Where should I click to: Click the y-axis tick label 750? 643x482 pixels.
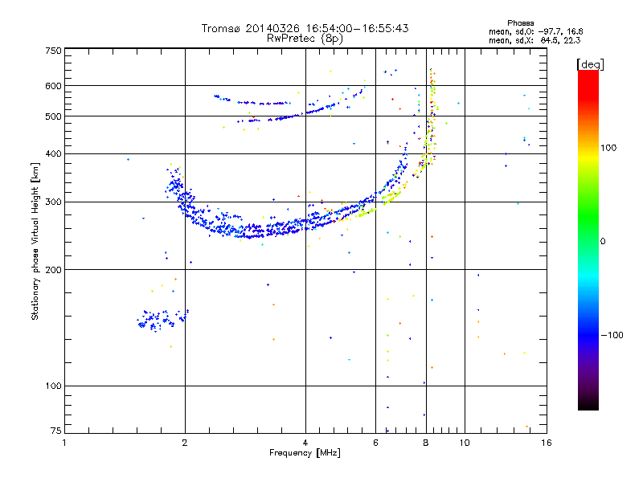pos(53,51)
